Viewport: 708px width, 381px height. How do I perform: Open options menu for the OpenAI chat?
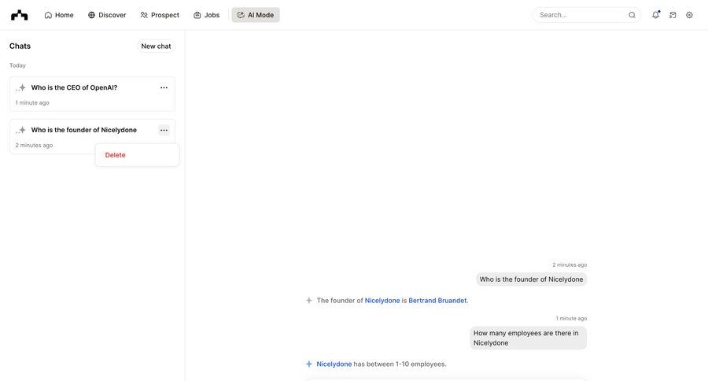(x=164, y=87)
